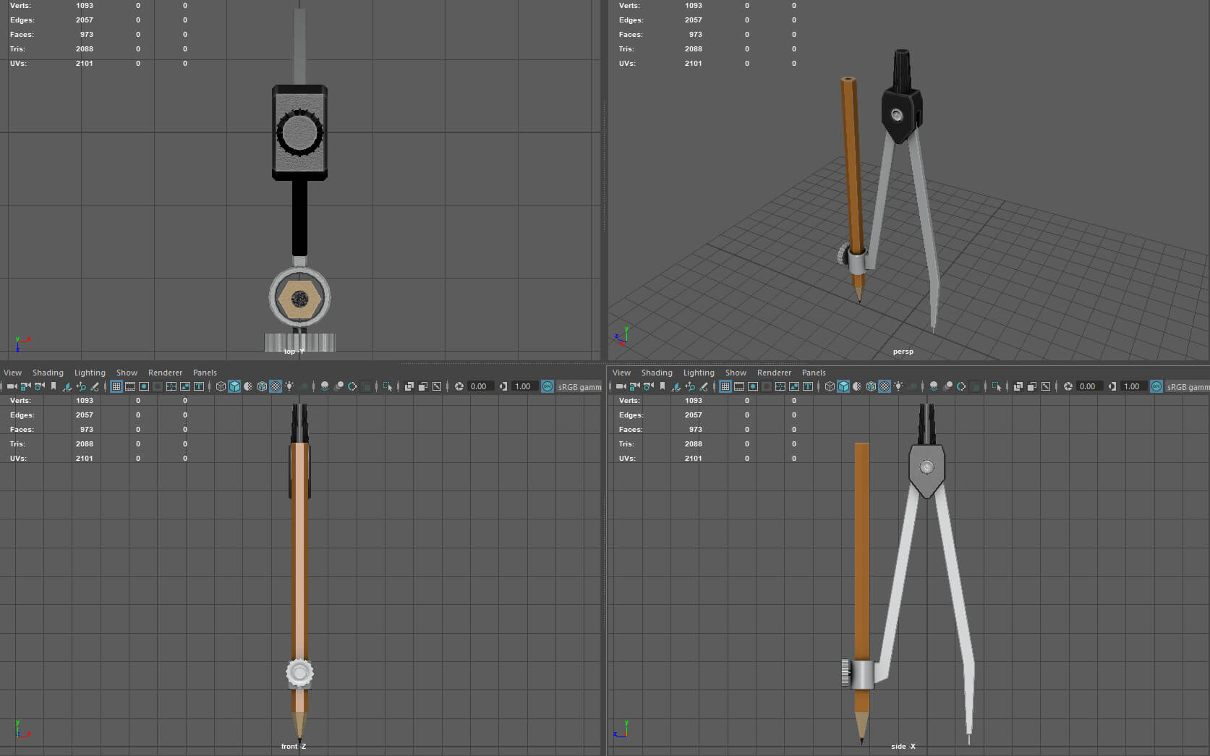Open Show menu in front panel
This screenshot has width=1210, height=756.
pos(127,373)
